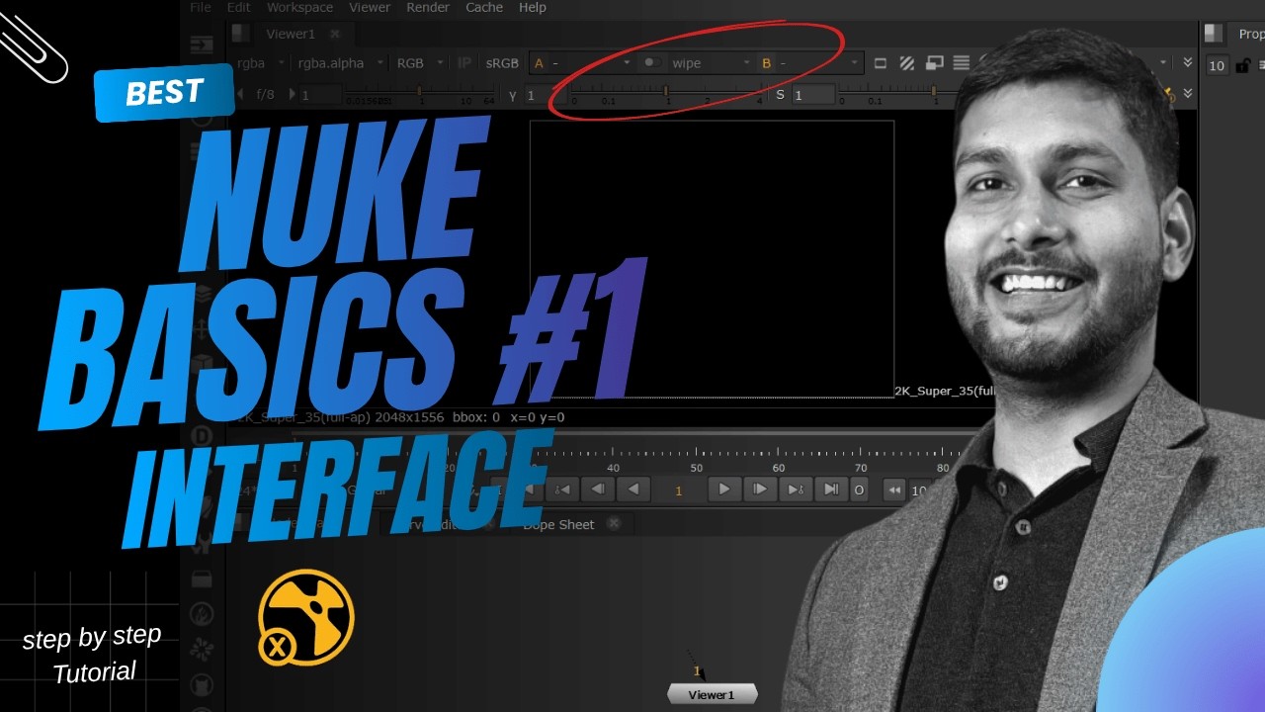Click the Properties pane menu icon

point(1215,35)
